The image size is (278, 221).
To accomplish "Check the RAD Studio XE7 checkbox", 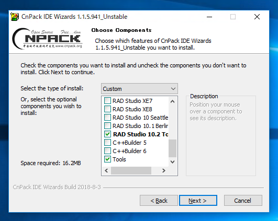I will coord(107,101).
